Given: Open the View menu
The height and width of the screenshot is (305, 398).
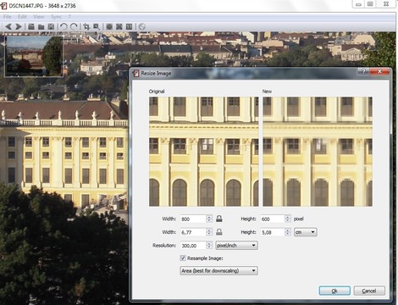Looking at the screenshot, I should [39, 17].
